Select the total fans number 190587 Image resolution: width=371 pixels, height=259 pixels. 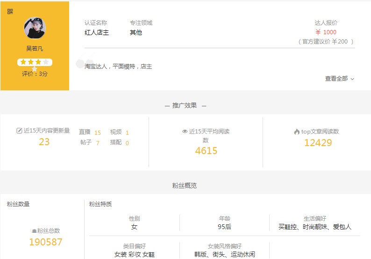(x=46, y=242)
